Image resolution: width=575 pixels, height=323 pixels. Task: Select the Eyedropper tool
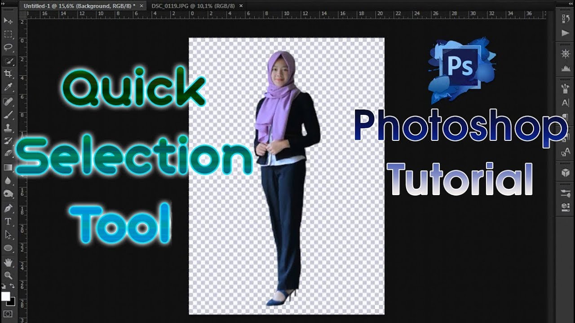8,87
